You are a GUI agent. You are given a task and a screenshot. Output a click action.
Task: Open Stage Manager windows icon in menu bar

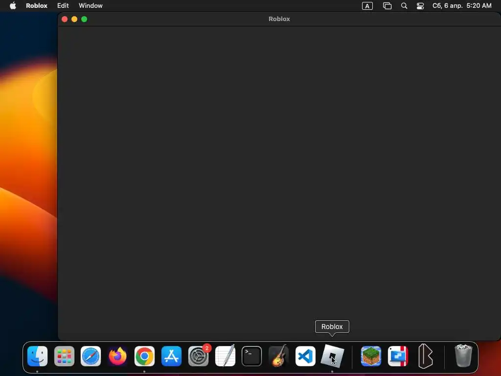pos(387,6)
